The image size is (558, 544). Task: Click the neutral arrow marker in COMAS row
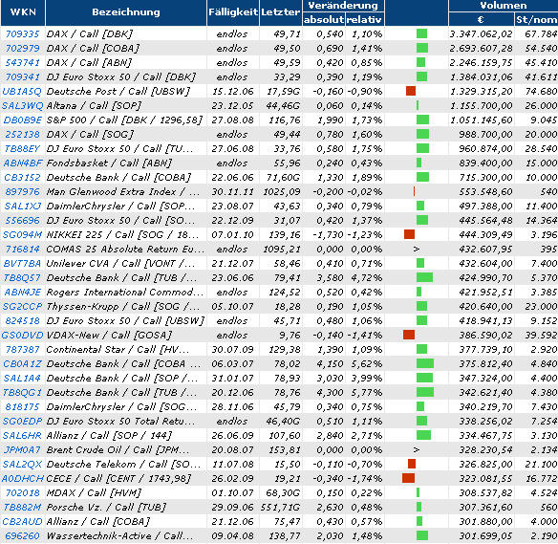(417, 250)
